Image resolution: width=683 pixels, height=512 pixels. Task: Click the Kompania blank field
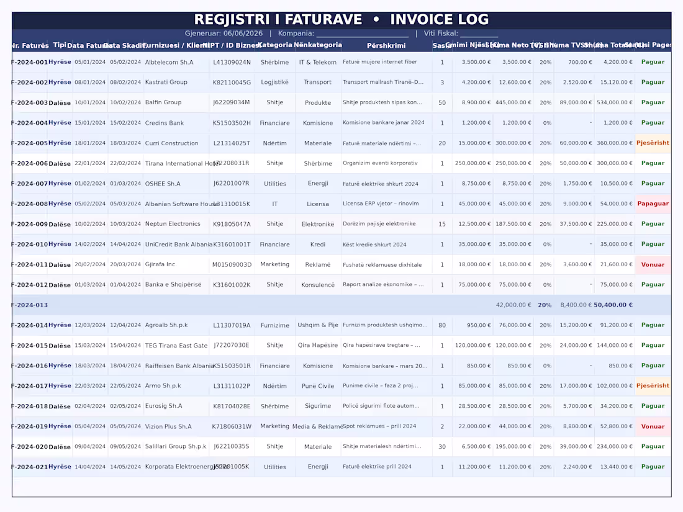tap(363, 34)
